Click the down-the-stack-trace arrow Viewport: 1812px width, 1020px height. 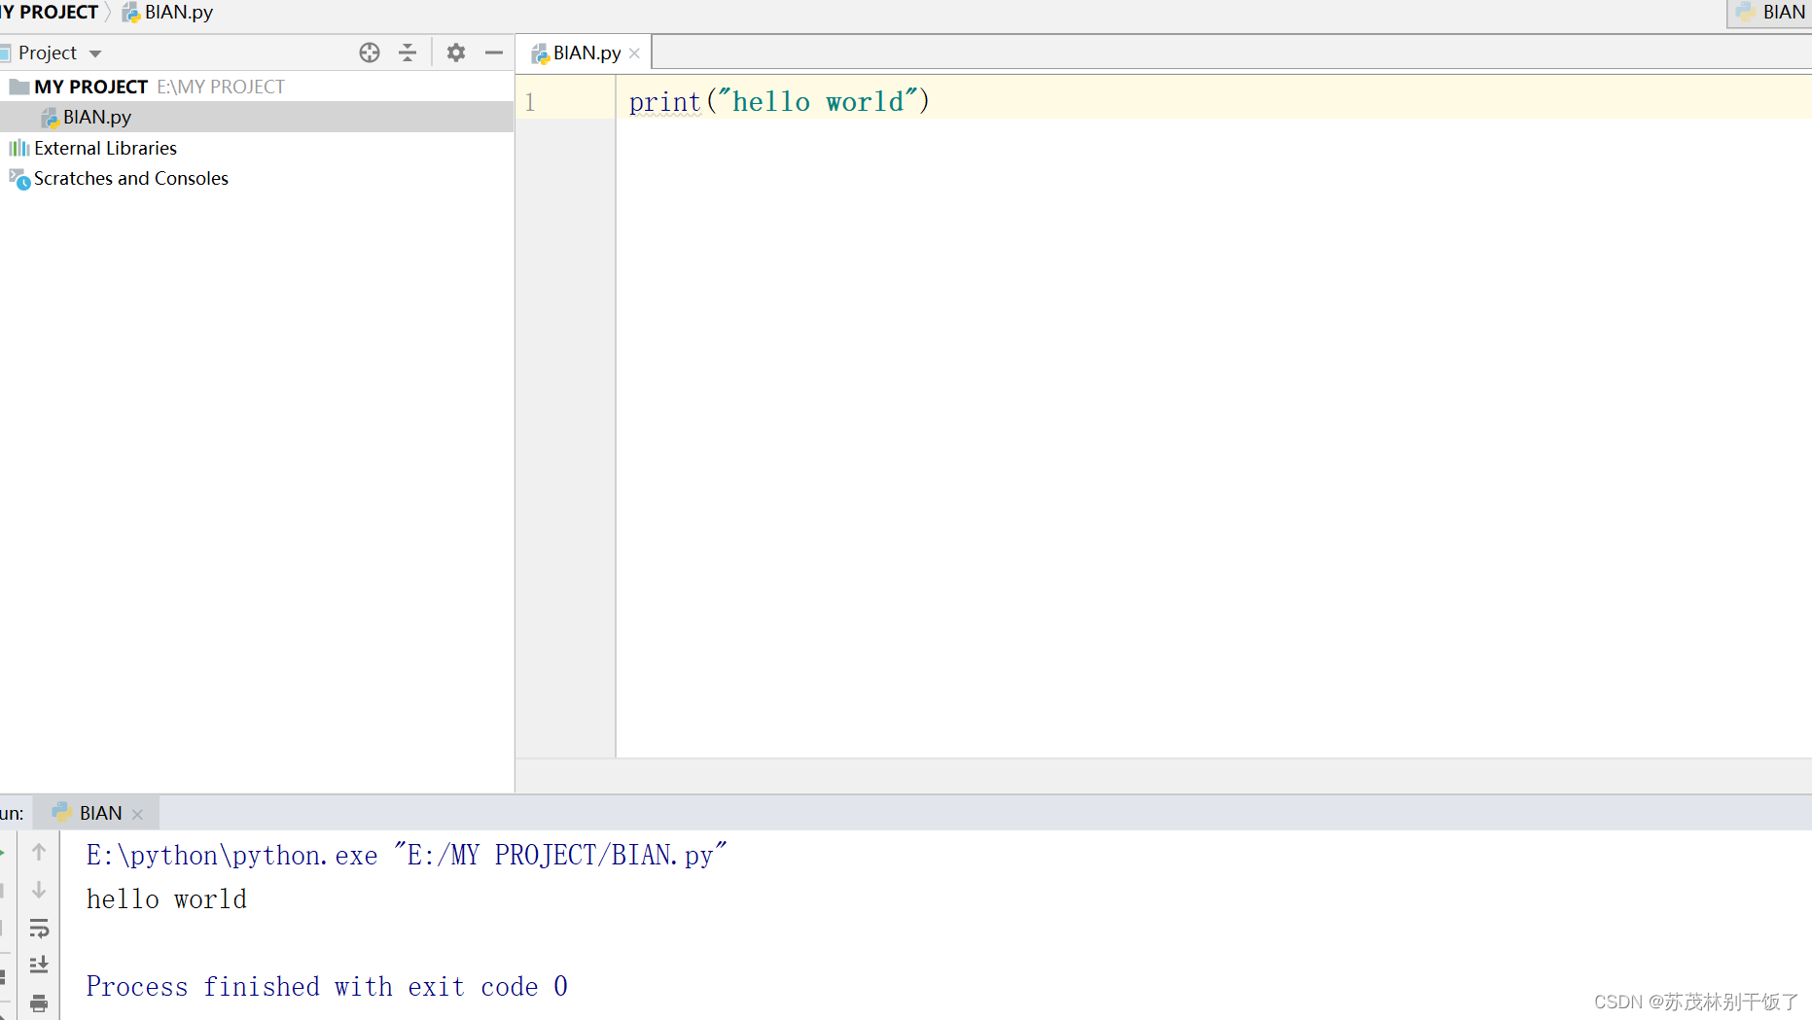tap(39, 890)
